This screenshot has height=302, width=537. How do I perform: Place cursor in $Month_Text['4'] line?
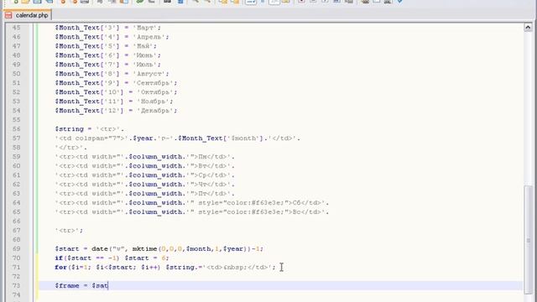coord(112,37)
